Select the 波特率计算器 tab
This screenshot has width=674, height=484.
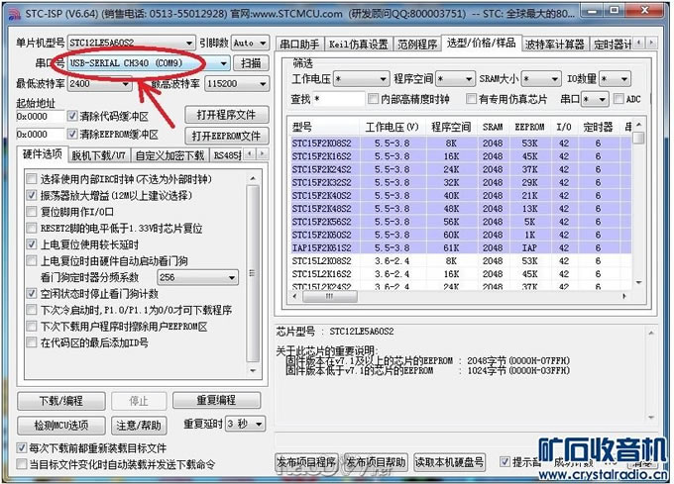tap(555, 44)
